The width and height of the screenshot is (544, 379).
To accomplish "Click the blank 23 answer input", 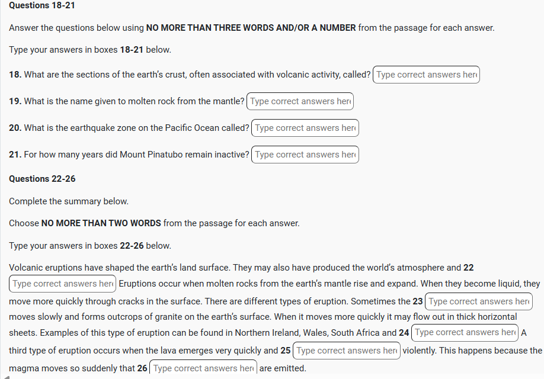I will point(479,301).
